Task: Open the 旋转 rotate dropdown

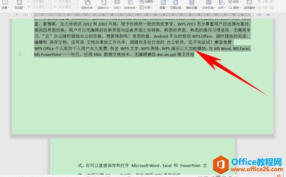Action: click(234, 8)
